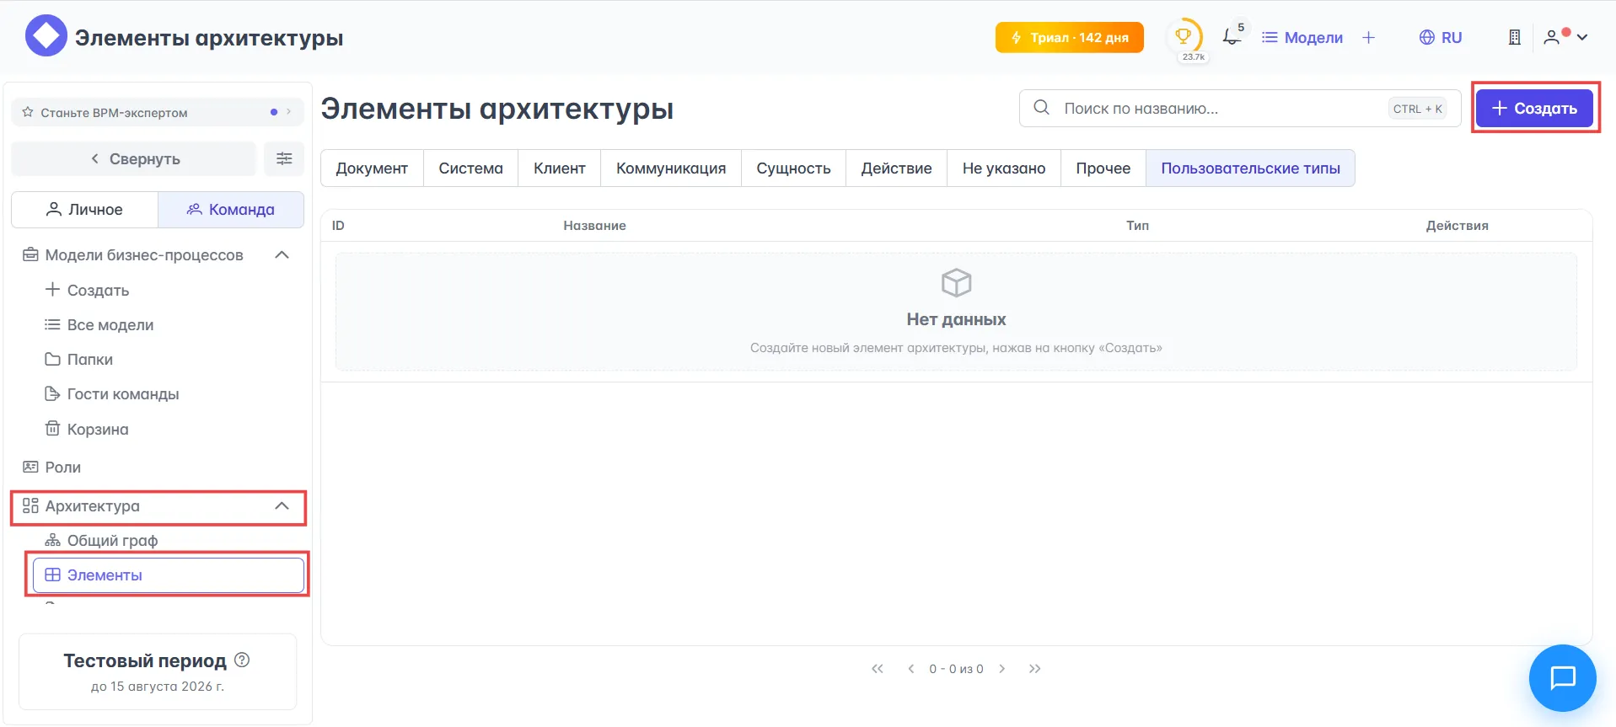Open Общий граф in sidebar
The height and width of the screenshot is (727, 1616).
coord(112,541)
